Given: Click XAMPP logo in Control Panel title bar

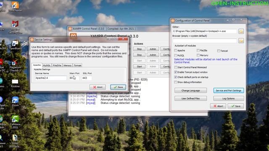Looking at the screenshot, I should point(70,29).
